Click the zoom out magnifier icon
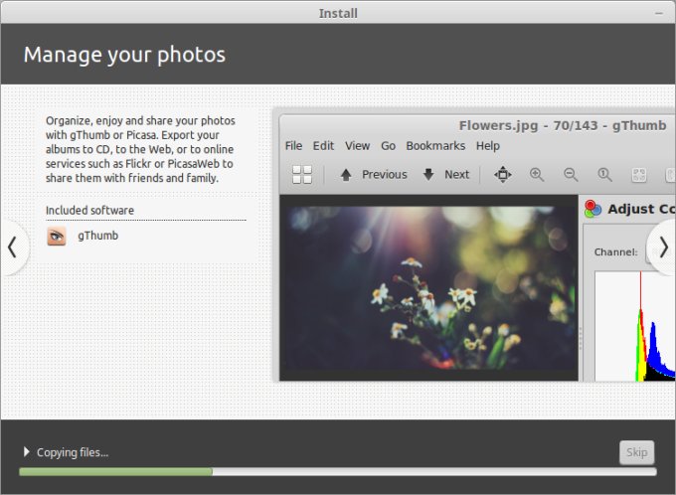This screenshot has width=676, height=495. pos(571,175)
